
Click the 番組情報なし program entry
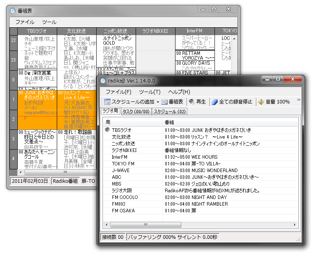coord(178,150)
